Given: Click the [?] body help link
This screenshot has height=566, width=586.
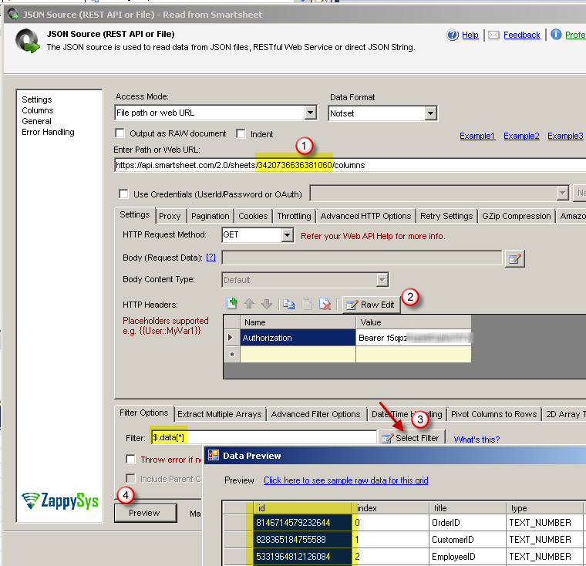Looking at the screenshot, I should click(x=210, y=258).
